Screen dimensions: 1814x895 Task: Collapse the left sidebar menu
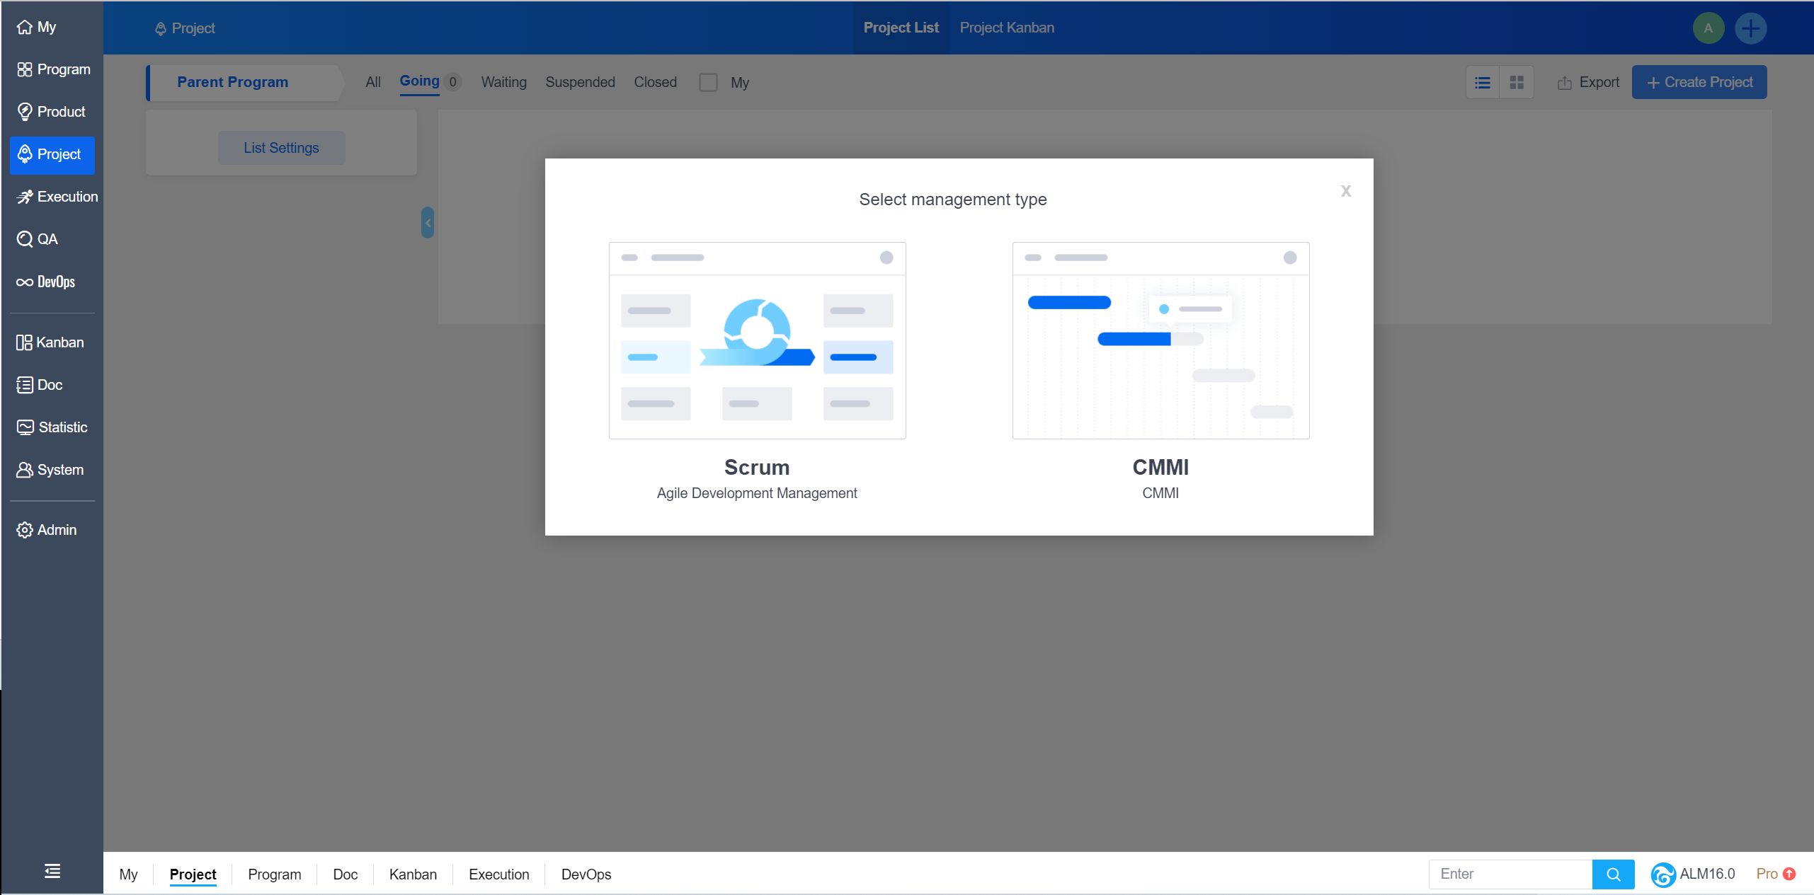52,871
